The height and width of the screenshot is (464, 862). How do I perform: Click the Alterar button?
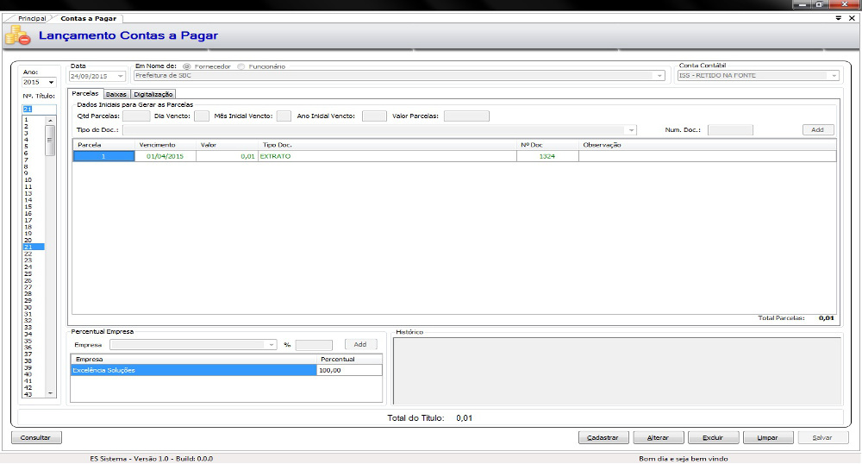click(658, 437)
